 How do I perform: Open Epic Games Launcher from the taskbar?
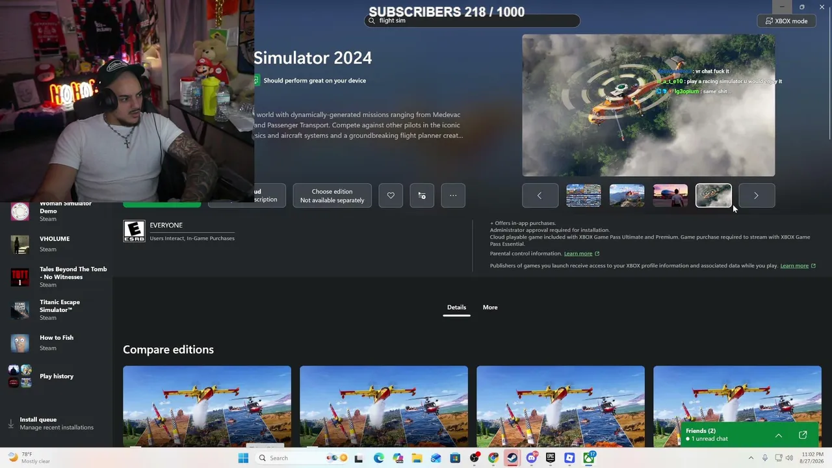[x=551, y=458]
